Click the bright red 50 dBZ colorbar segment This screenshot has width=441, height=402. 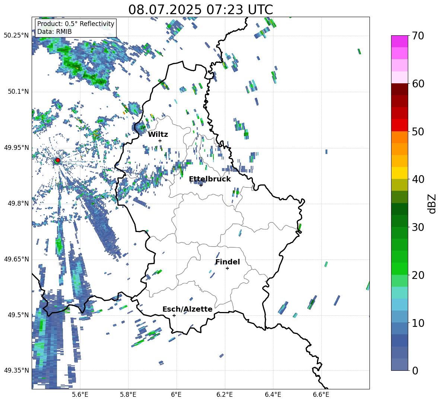[399, 125]
